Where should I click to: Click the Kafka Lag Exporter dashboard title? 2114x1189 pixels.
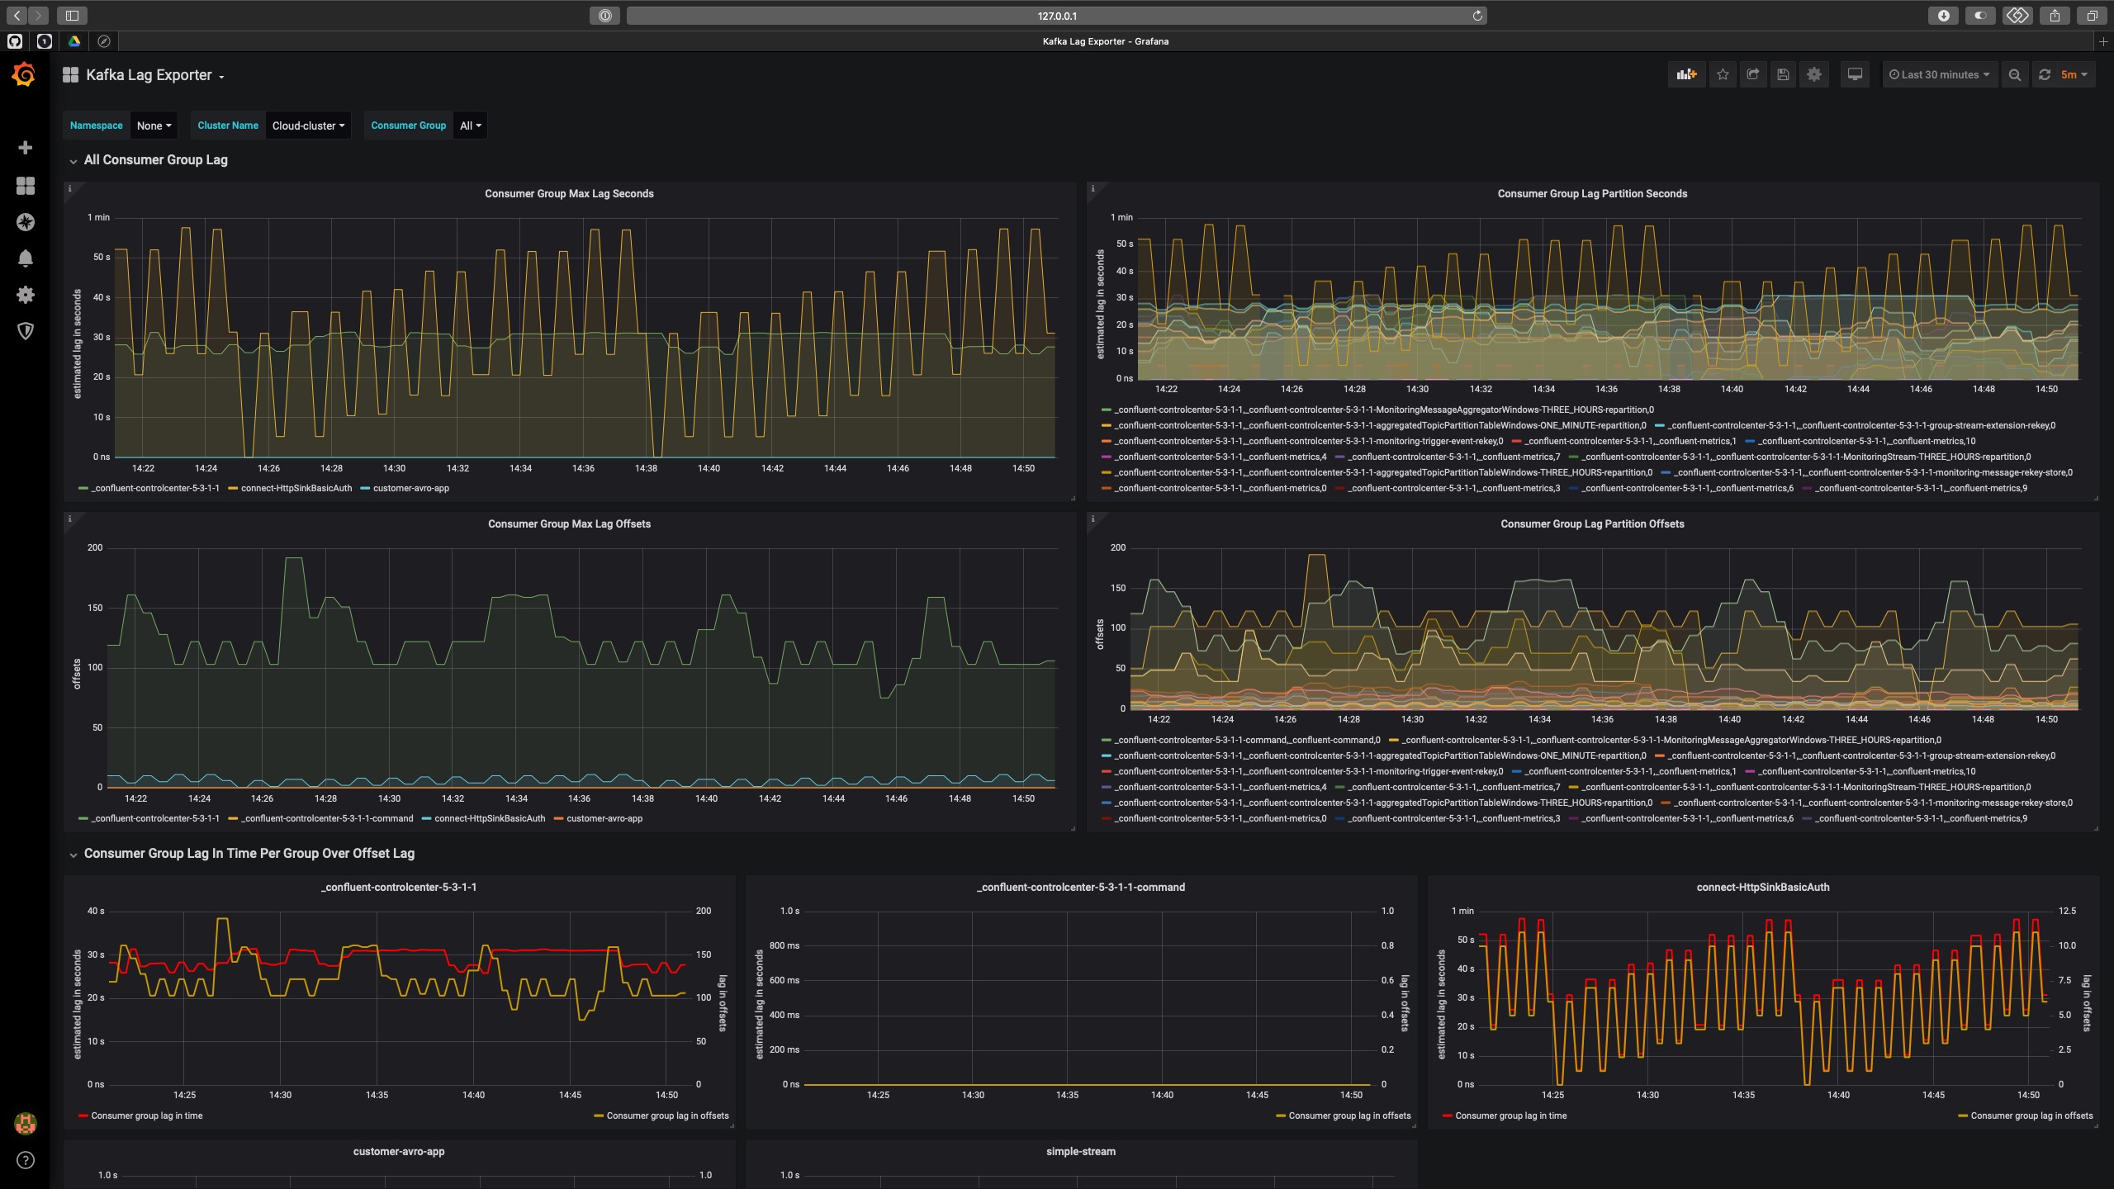pyautogui.click(x=149, y=75)
